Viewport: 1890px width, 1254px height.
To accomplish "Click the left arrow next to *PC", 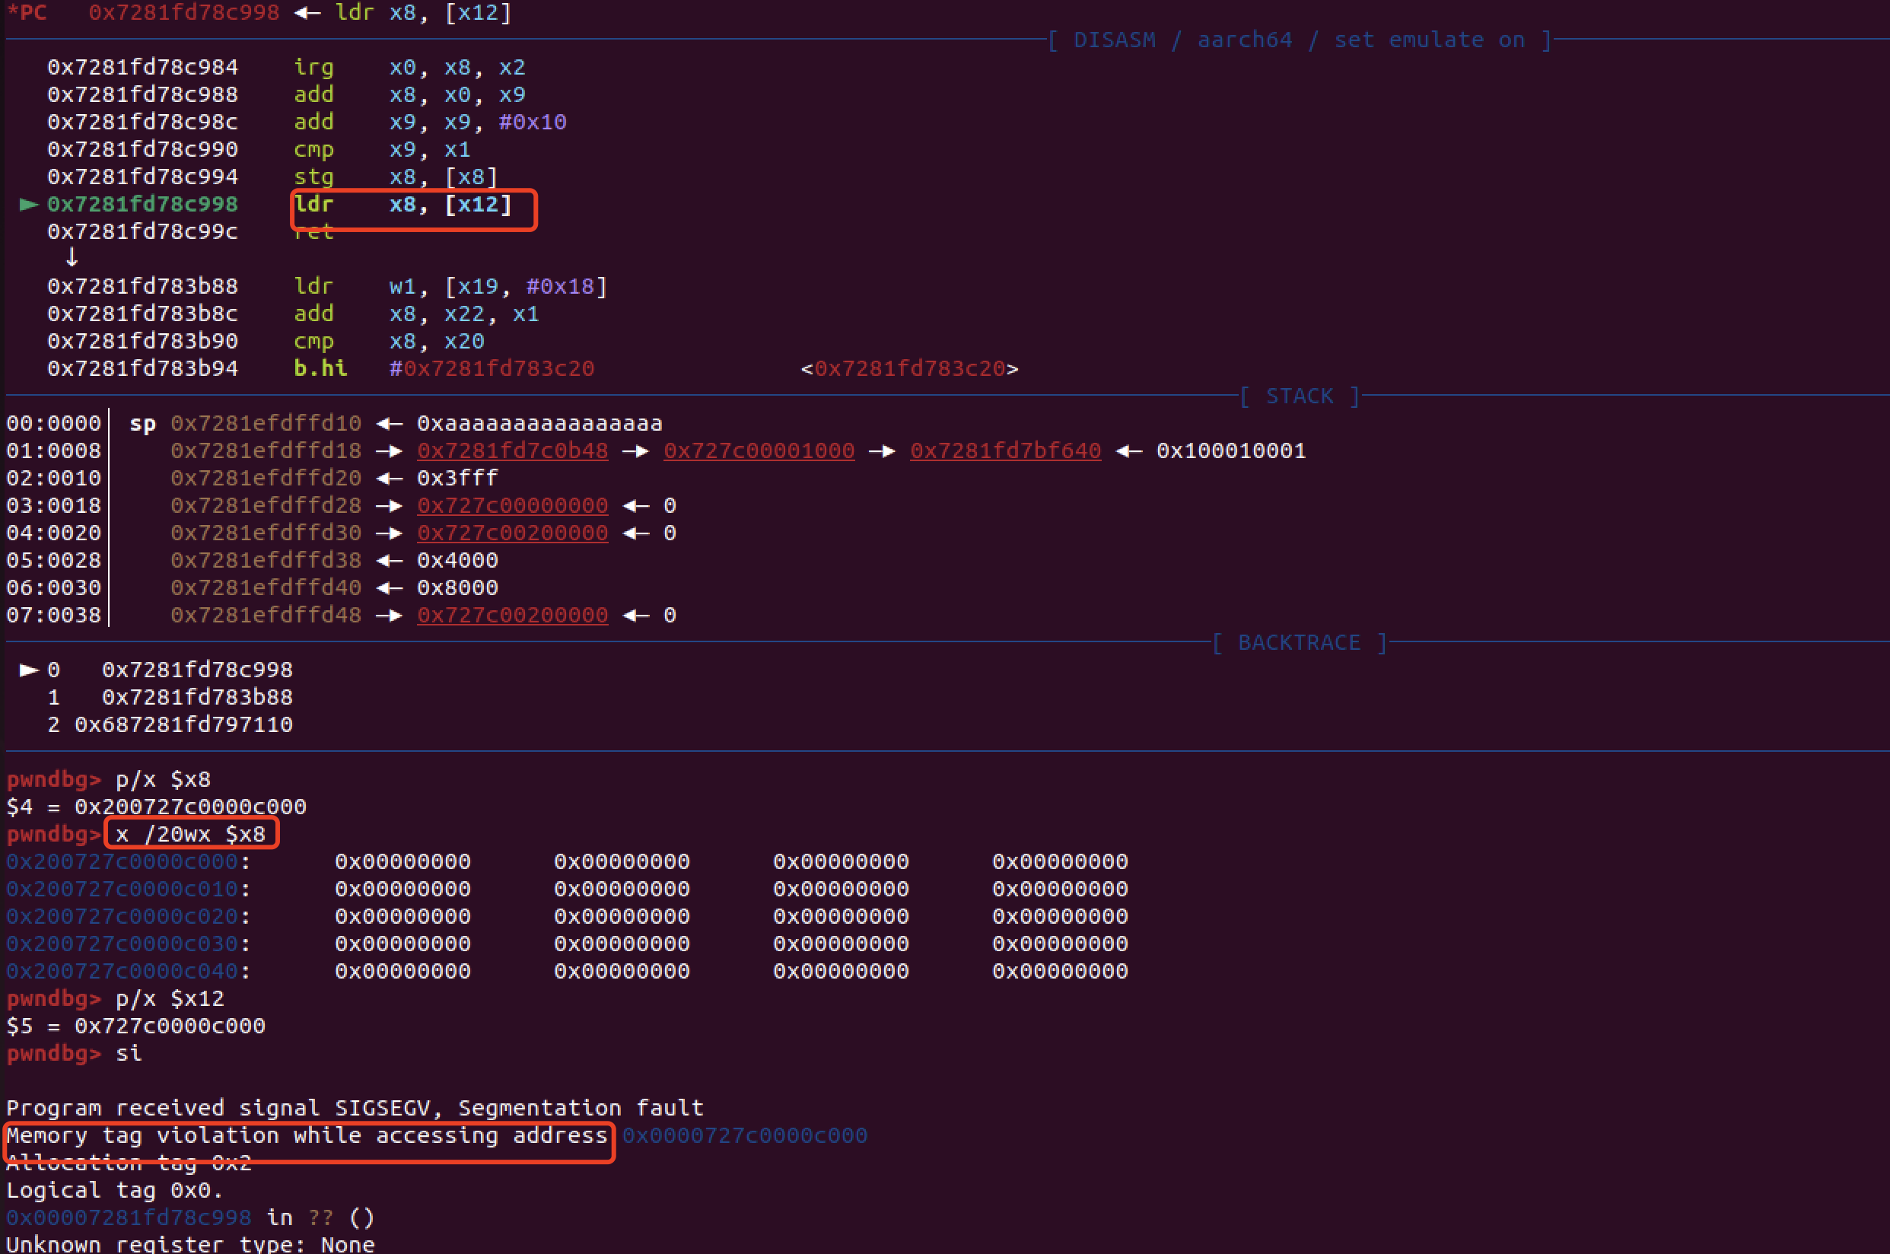I will click(307, 13).
